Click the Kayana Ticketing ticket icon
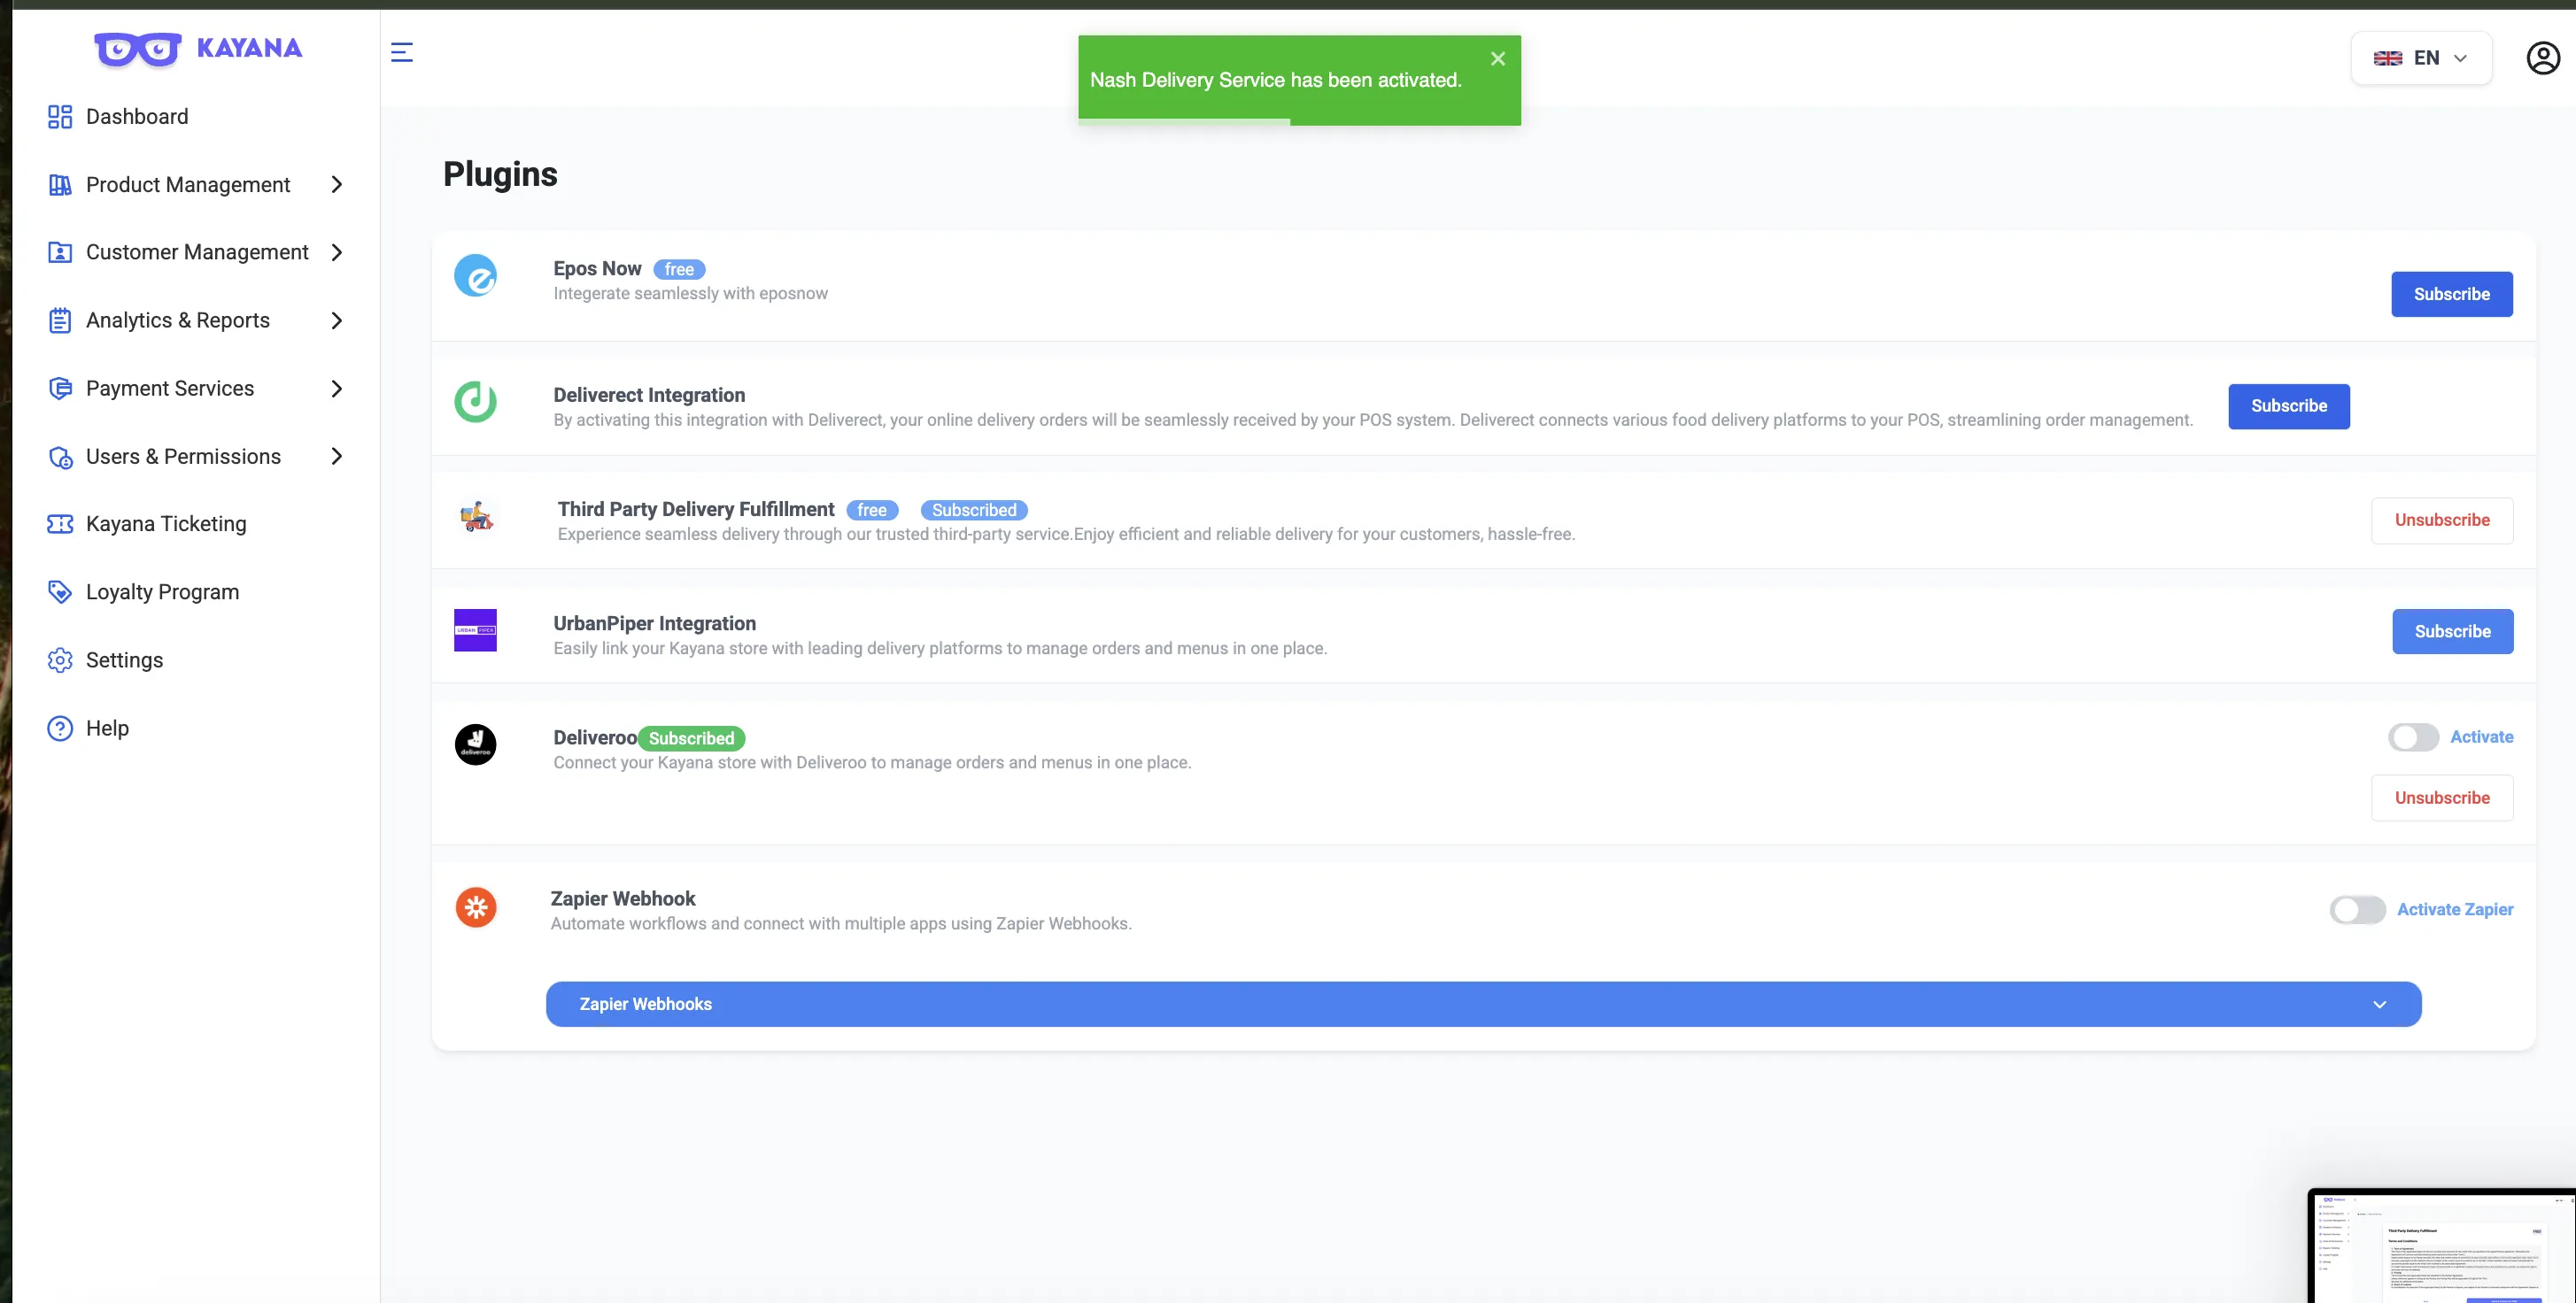The width and height of the screenshot is (2576, 1303). pos(60,524)
